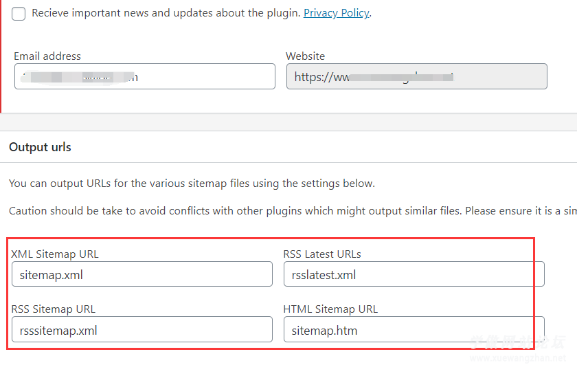
Task: Open the Privacy Policy link
Action: (336, 13)
